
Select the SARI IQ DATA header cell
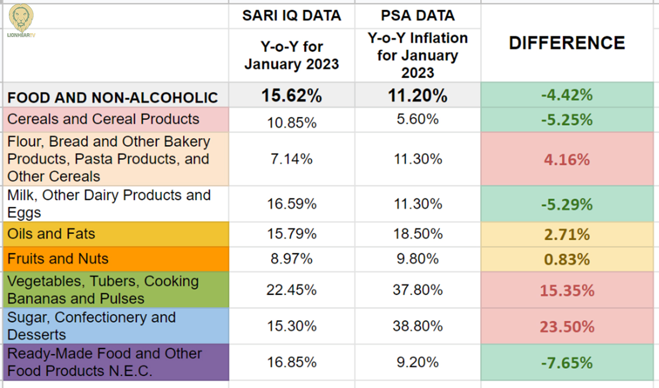pos(292,16)
